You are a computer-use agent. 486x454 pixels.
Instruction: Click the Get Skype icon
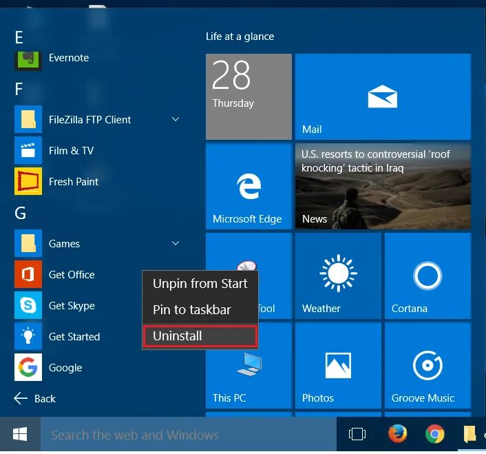click(x=28, y=305)
